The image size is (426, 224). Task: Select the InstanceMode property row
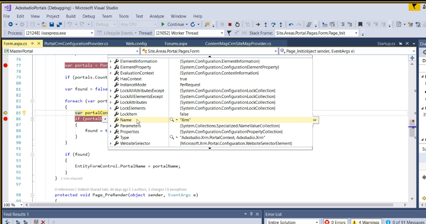click(210, 85)
